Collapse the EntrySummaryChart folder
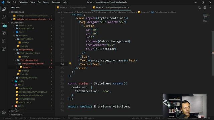 (x=31, y=53)
